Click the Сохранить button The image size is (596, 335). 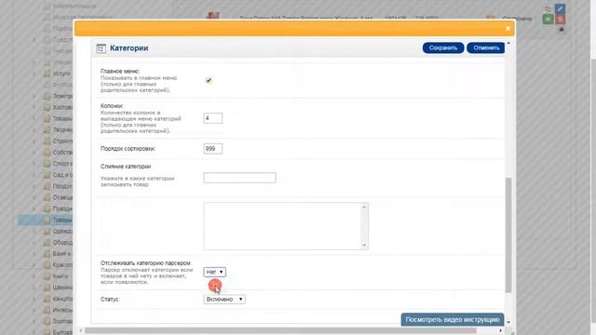tap(443, 47)
